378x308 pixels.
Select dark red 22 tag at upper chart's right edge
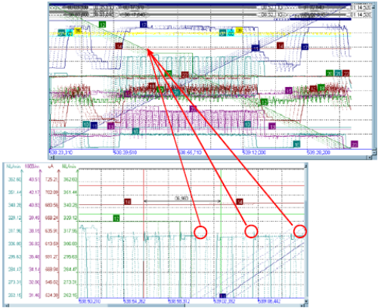[346, 73]
